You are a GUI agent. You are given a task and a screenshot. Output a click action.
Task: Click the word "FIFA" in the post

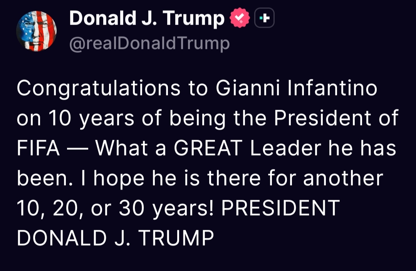tap(38, 149)
